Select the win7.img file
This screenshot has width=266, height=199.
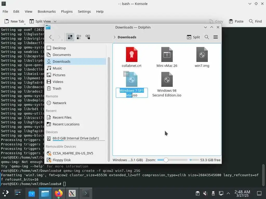click(x=202, y=57)
